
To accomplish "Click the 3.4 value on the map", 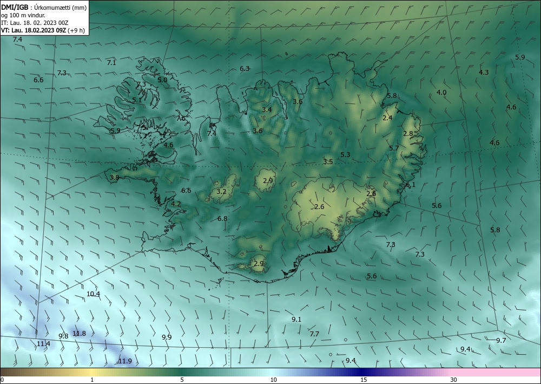I will tap(267, 110).
